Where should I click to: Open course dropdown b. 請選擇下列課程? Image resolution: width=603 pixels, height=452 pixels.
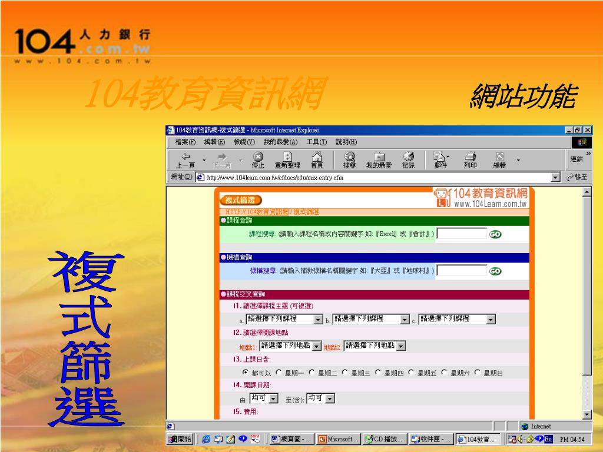(x=371, y=319)
